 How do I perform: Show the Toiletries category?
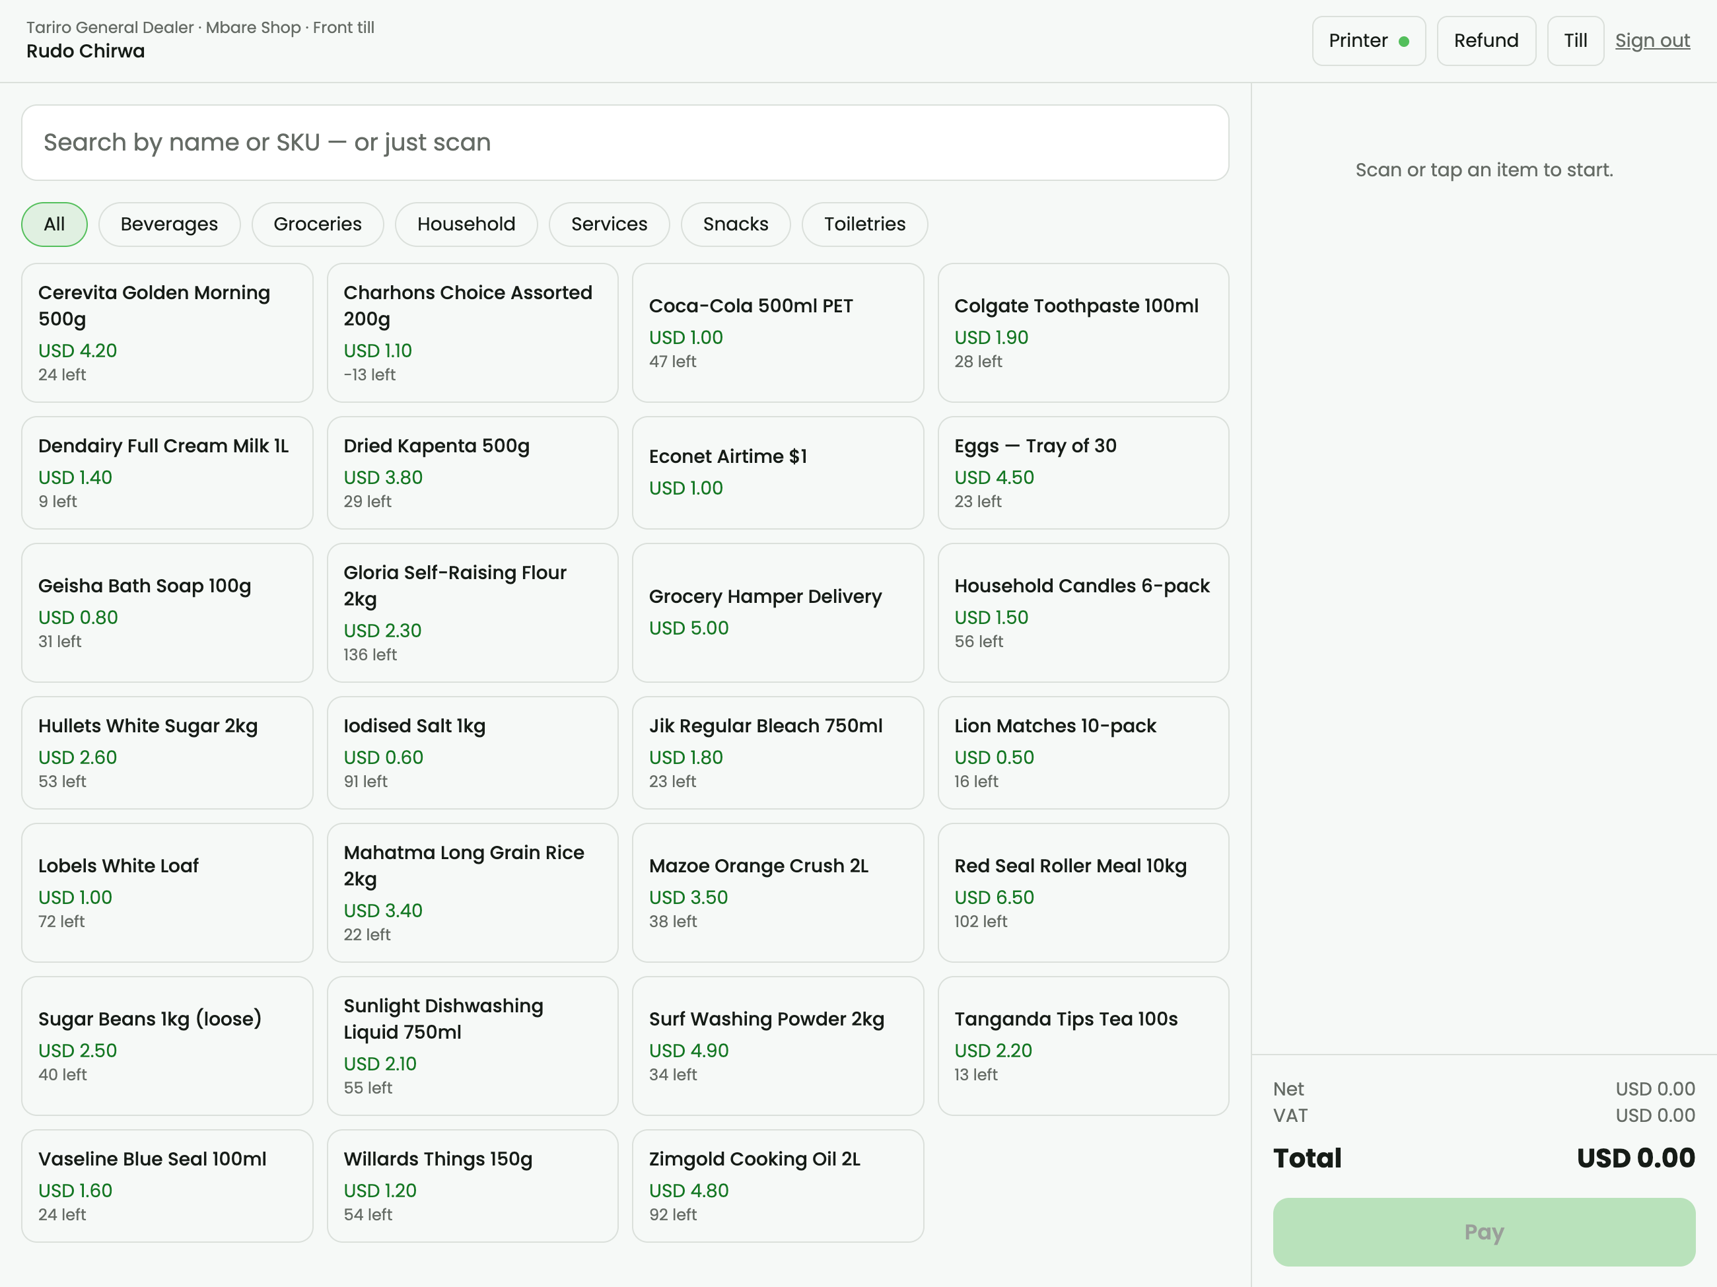[864, 225]
